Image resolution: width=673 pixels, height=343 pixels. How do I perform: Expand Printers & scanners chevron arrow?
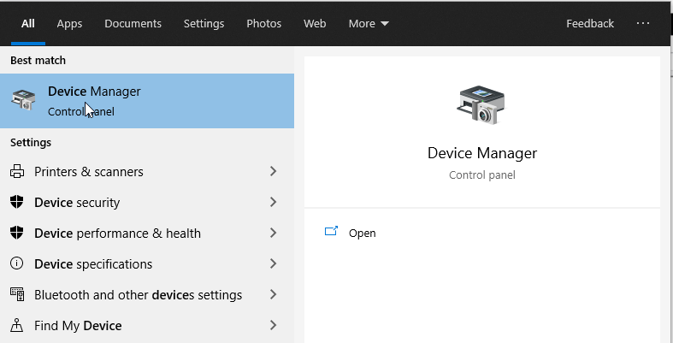(274, 171)
